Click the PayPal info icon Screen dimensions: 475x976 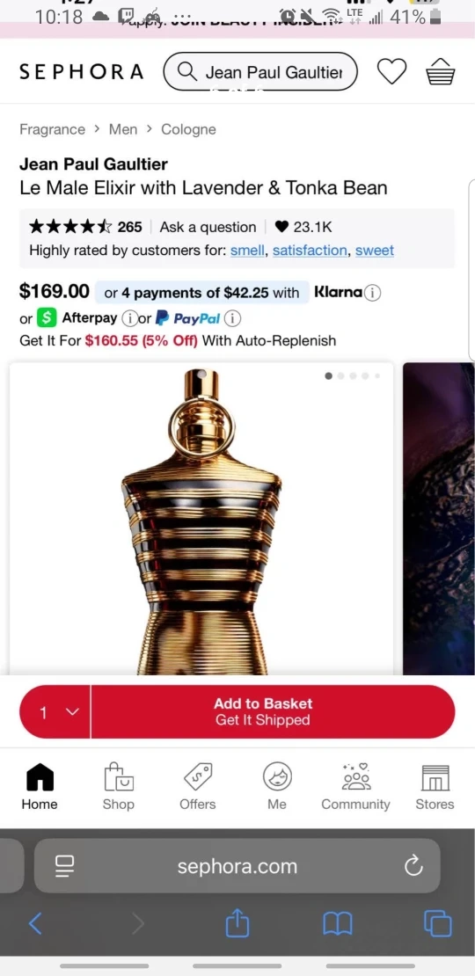point(232,318)
